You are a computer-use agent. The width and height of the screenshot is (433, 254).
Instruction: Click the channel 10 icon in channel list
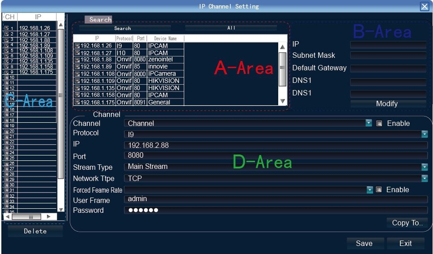point(6,77)
